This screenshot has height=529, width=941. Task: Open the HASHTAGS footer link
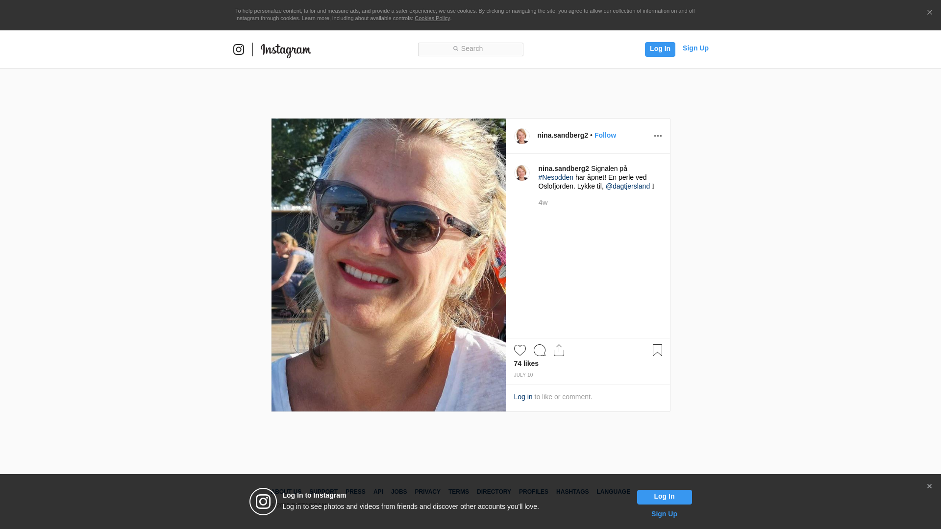point(572,492)
